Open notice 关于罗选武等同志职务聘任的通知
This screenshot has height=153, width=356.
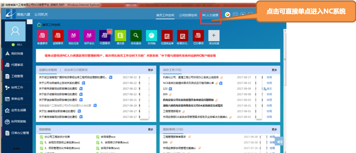click(x=58, y=100)
